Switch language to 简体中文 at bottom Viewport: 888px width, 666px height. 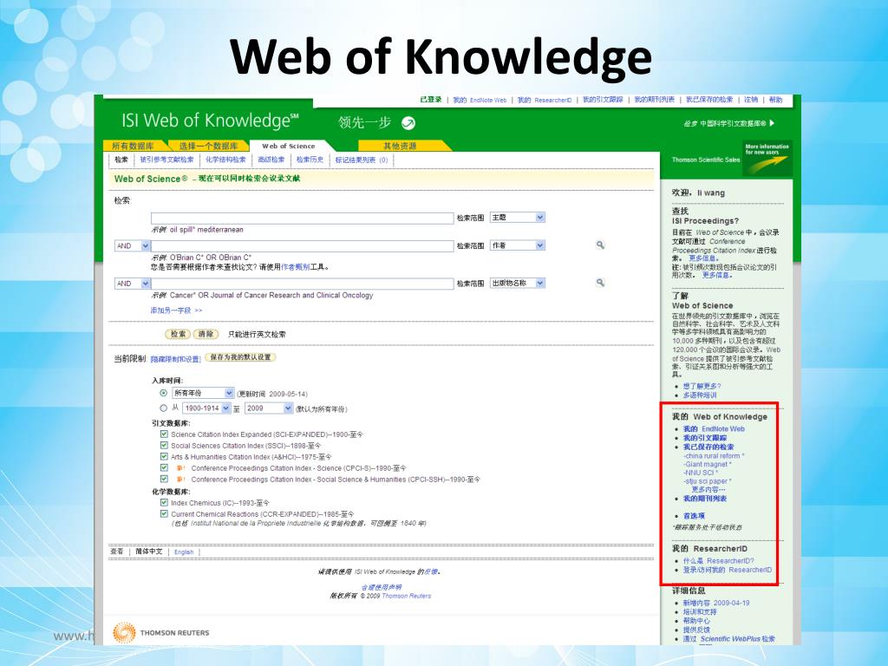click(149, 552)
